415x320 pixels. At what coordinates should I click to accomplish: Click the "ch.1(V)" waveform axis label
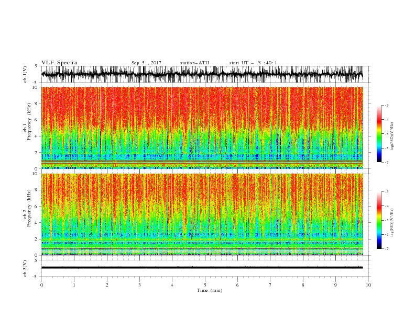pyautogui.click(x=25, y=74)
